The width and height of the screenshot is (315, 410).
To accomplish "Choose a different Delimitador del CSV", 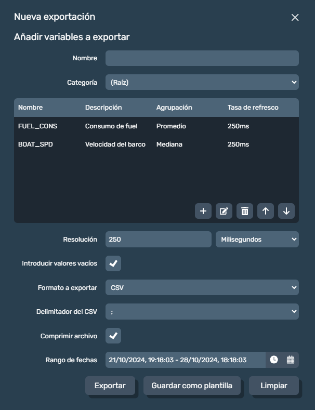I will tap(202, 311).
